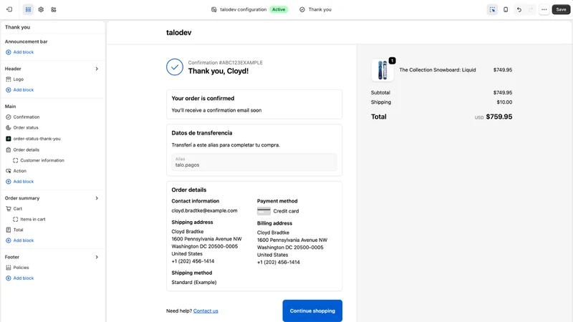
Task: Expand the Order summary section chevron
Action: (97, 198)
